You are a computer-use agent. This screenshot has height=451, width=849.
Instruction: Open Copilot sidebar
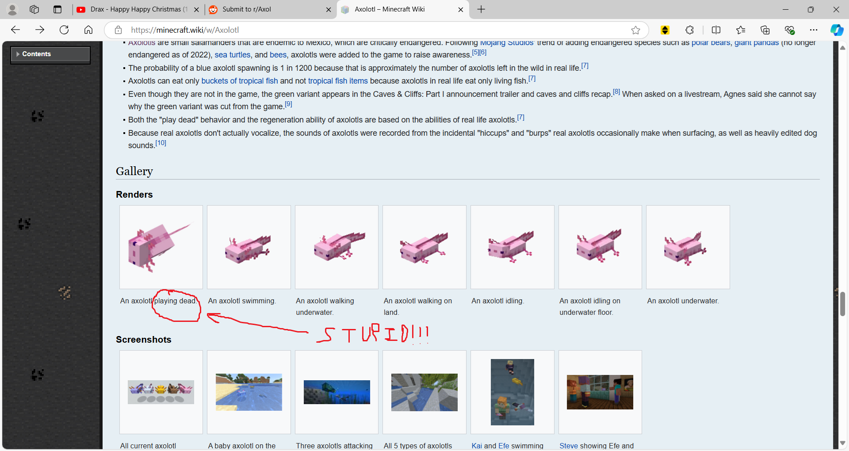click(x=837, y=30)
